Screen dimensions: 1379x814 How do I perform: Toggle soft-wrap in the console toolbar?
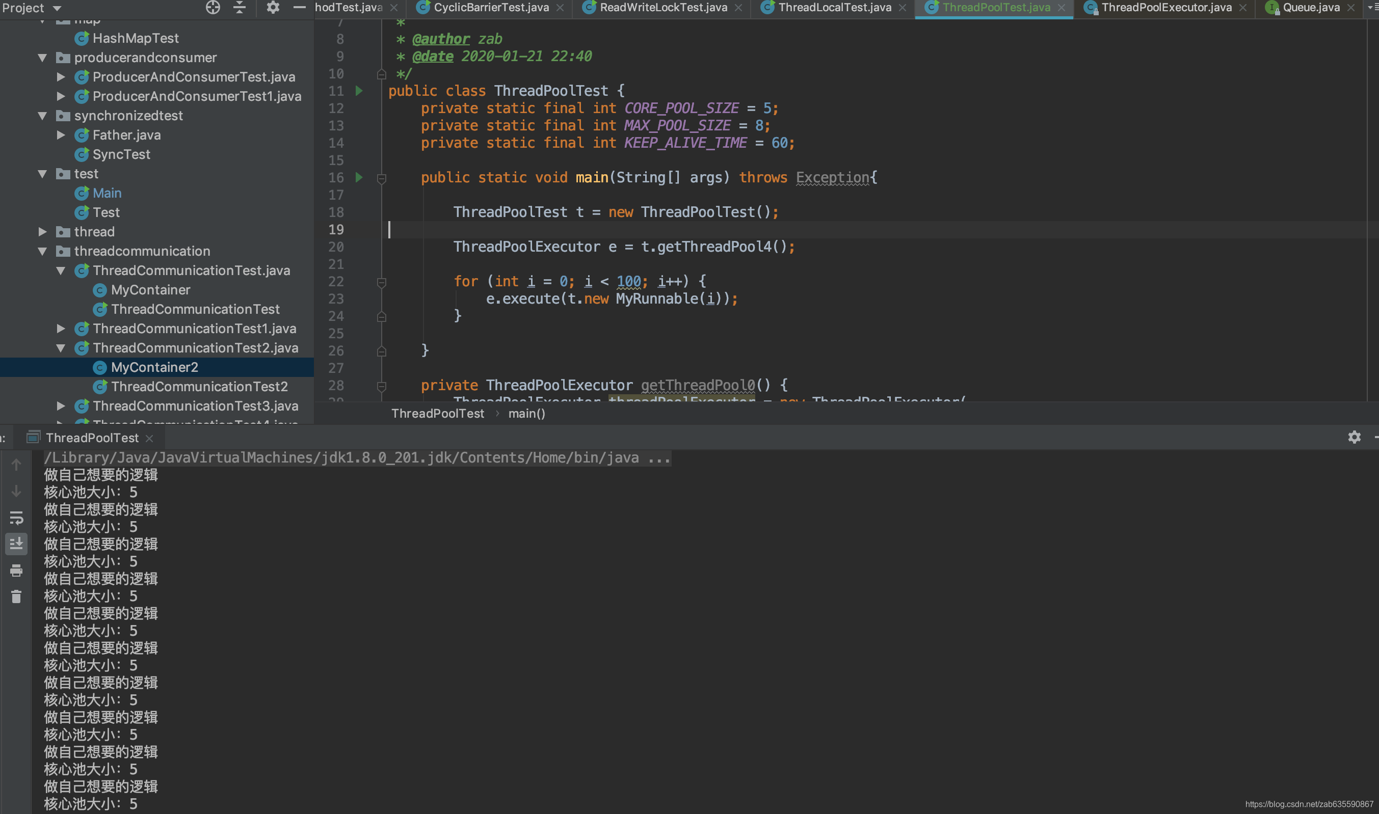tap(16, 518)
